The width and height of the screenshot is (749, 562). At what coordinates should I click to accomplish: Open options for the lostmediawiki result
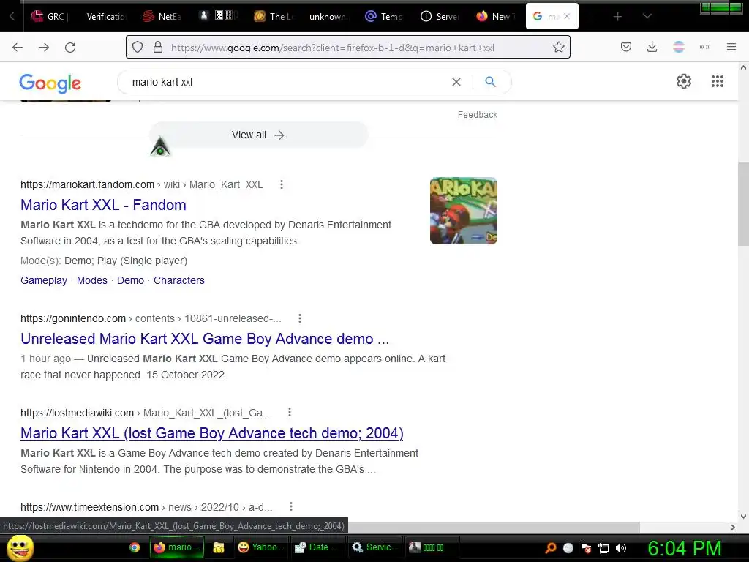tap(290, 413)
